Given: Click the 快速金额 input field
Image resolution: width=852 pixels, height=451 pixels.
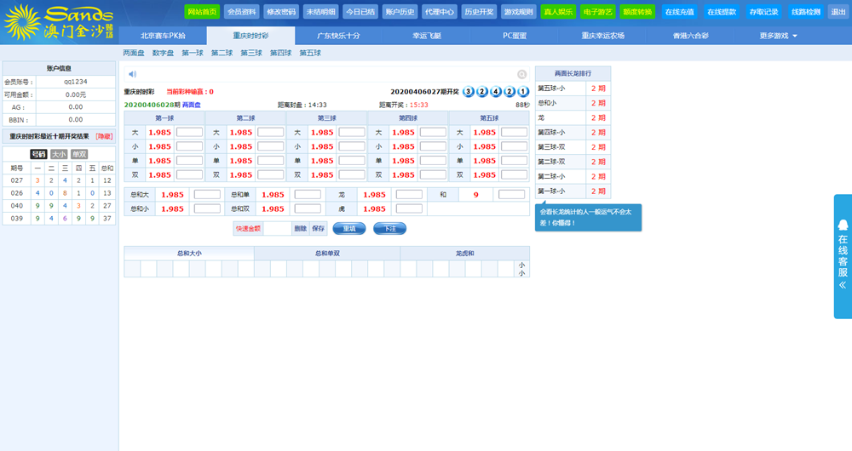Looking at the screenshot, I should click(x=277, y=228).
